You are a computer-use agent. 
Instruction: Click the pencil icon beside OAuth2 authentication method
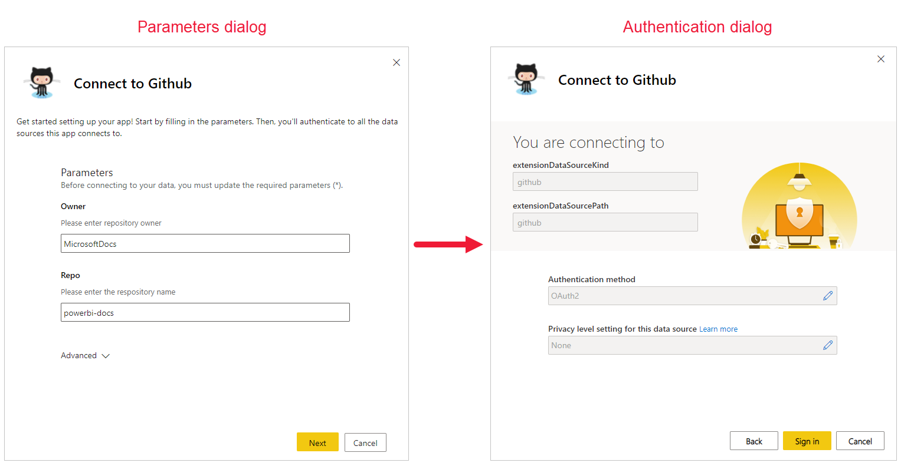pos(828,295)
